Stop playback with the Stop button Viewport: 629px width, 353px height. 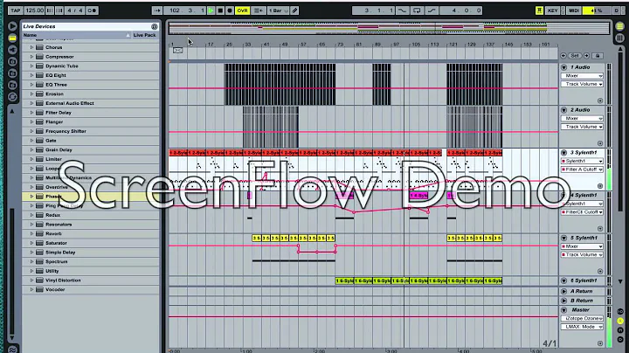pyautogui.click(x=220, y=10)
